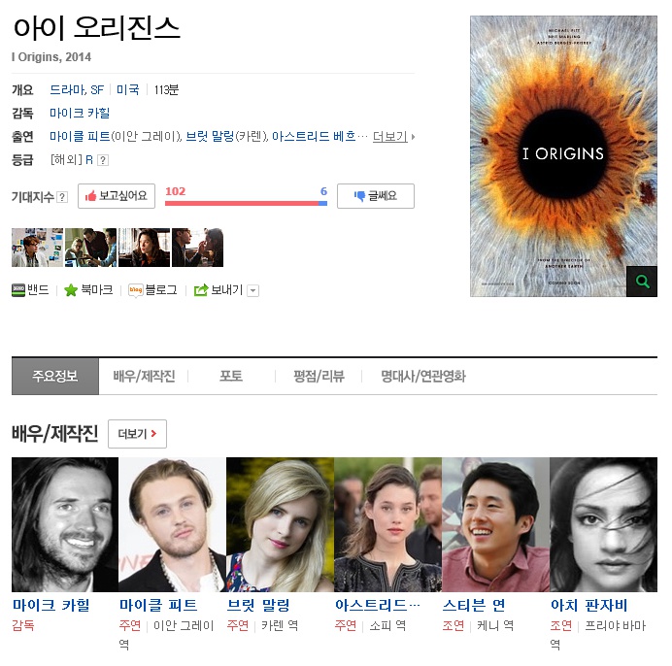Image resolution: width=672 pixels, height=666 pixels.
Task: Open the first movie still thumbnail
Action: [37, 248]
